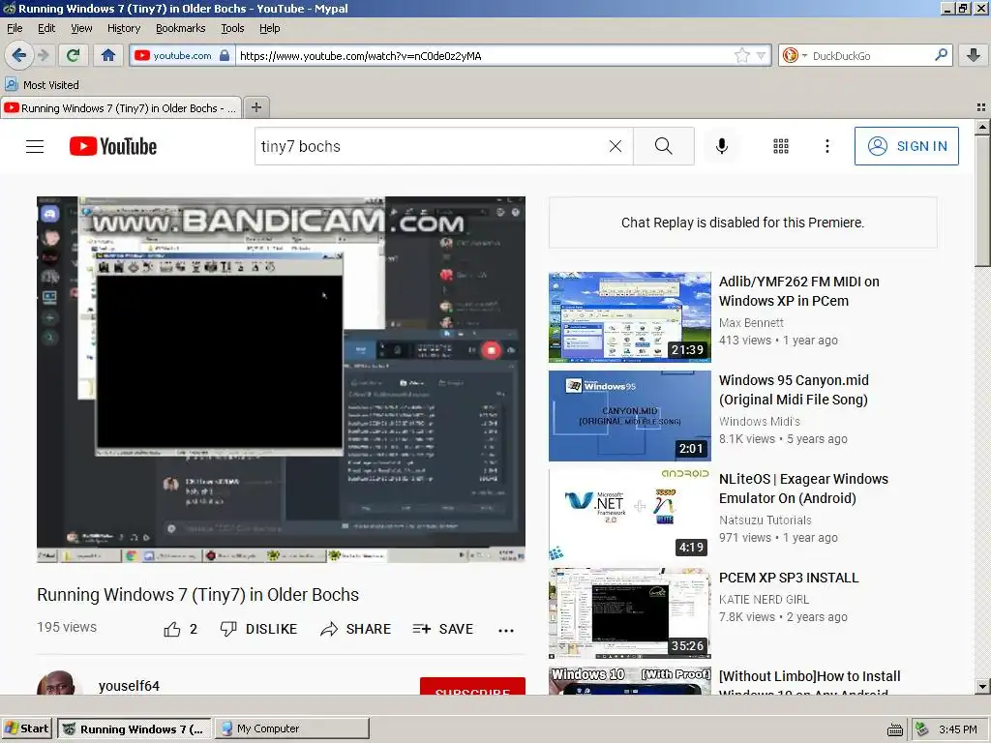This screenshot has height=743, width=991.
Task: Bookmark this page with the star icon
Action: click(x=742, y=55)
